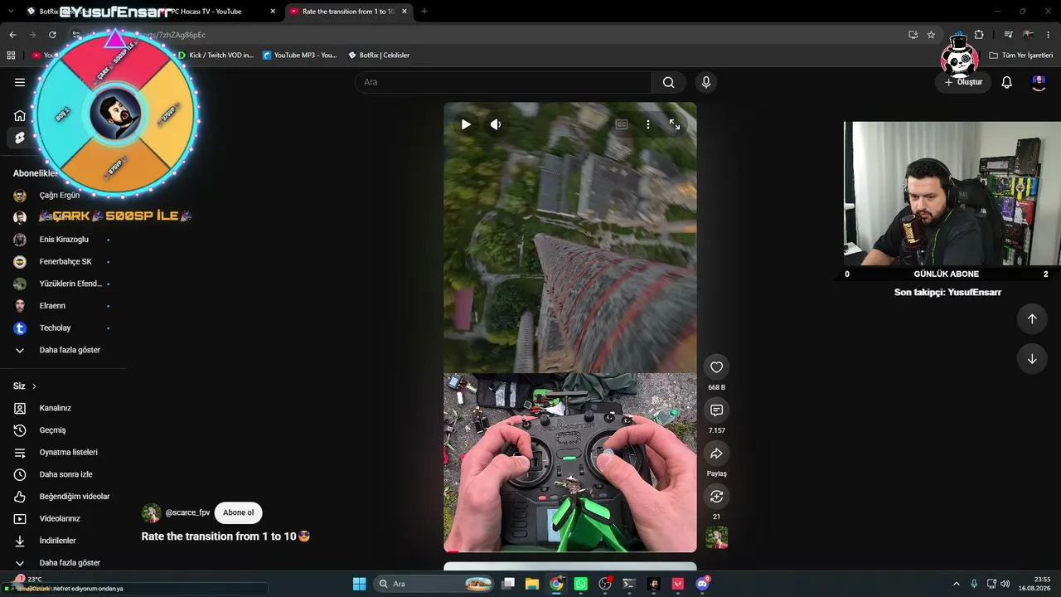Open the Chrome three-dot menu

pyautogui.click(x=1049, y=35)
